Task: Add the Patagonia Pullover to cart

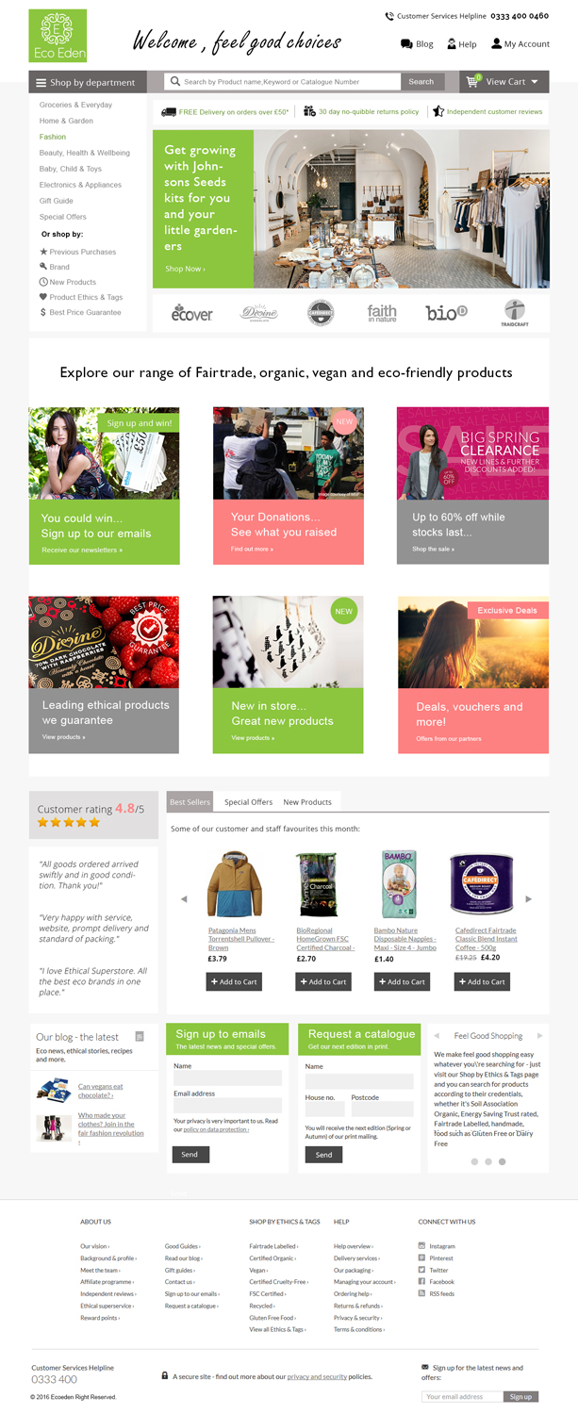Action: click(234, 981)
